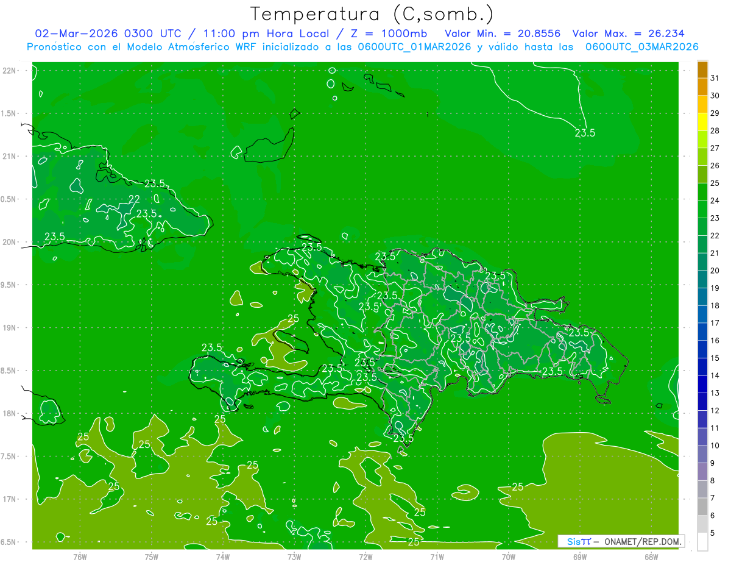Click the 18N latitude axis label
This screenshot has height=565, width=731.
pos(9,413)
